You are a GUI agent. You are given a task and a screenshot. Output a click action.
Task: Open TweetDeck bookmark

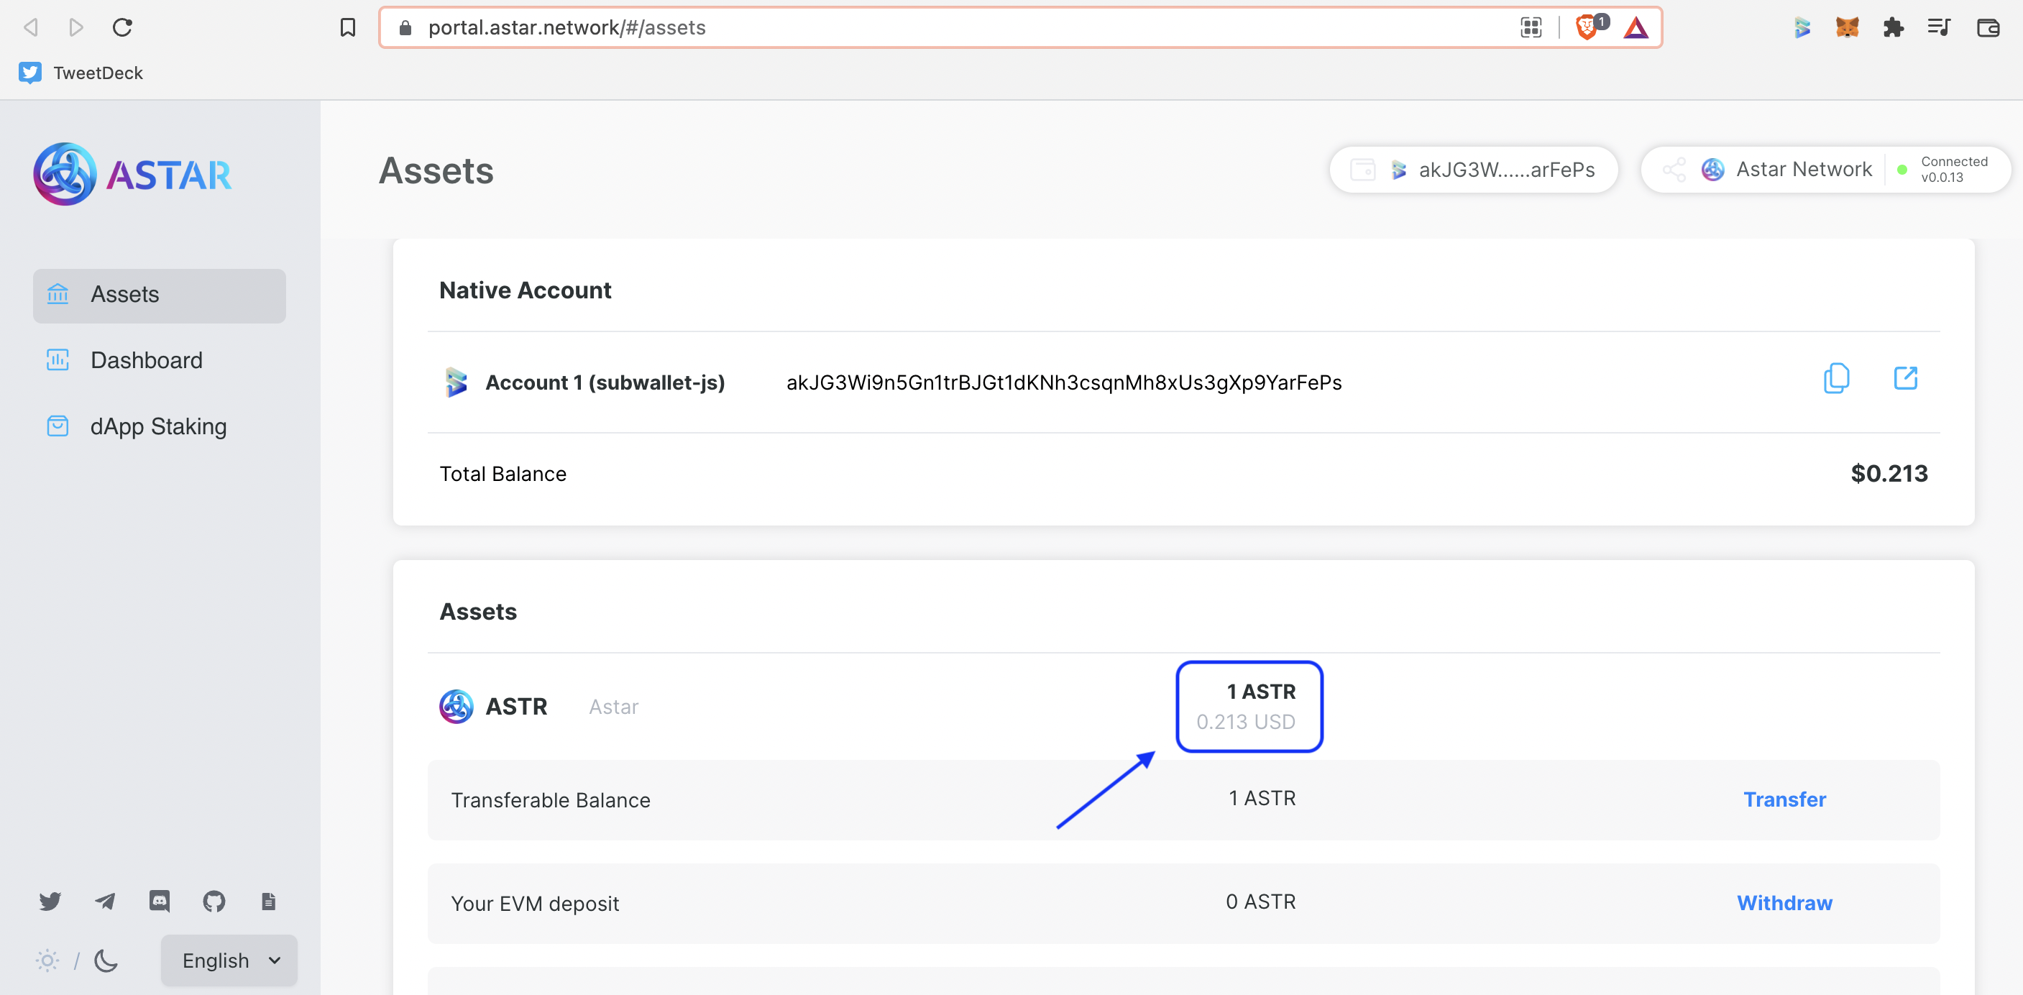[81, 72]
